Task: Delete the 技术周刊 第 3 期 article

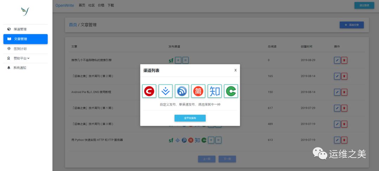Action: pyautogui.click(x=344, y=124)
